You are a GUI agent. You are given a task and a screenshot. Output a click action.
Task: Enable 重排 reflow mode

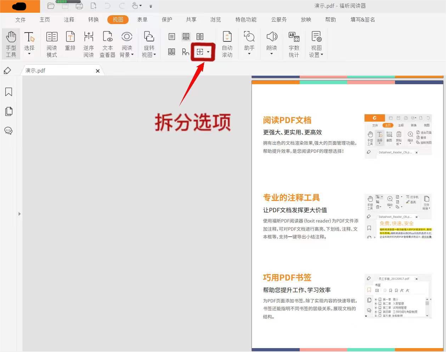[70, 43]
